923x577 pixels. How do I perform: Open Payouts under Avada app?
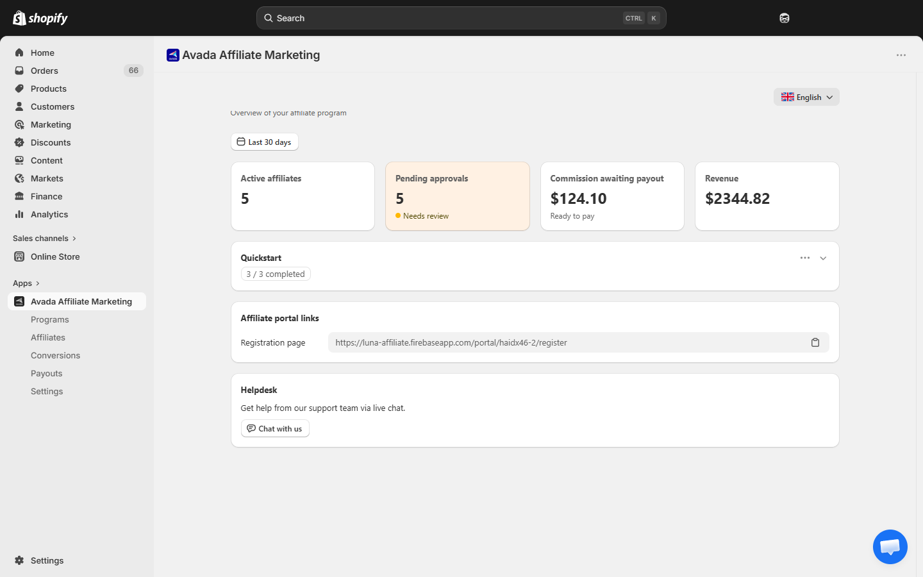click(x=77, y=373)
